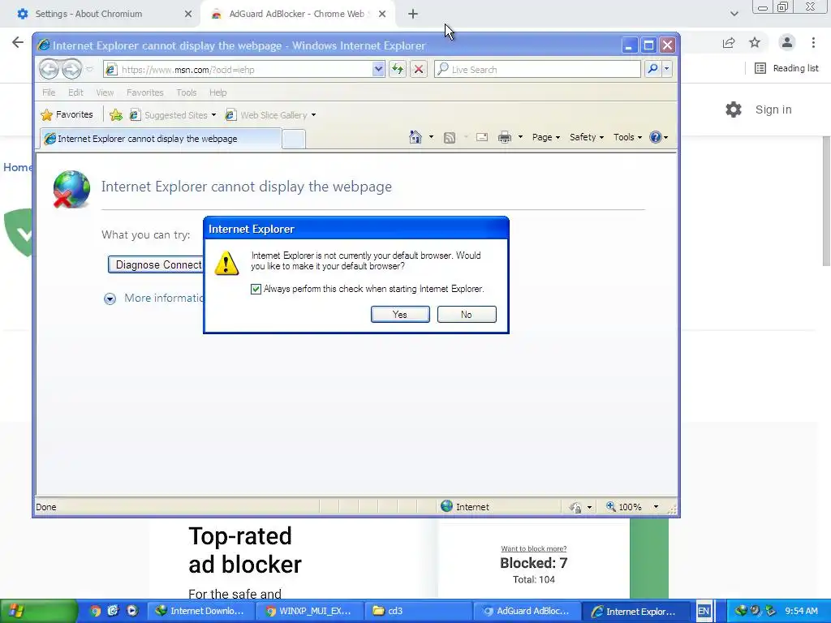
Task: Click the EN language bar indicator
Action: pyautogui.click(x=704, y=611)
